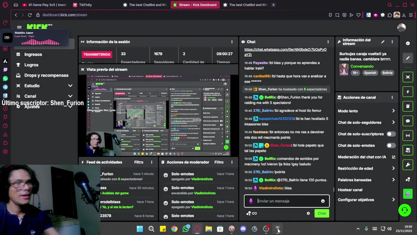Open Modo lento options arrow
The image size is (417, 235).
[393, 111]
